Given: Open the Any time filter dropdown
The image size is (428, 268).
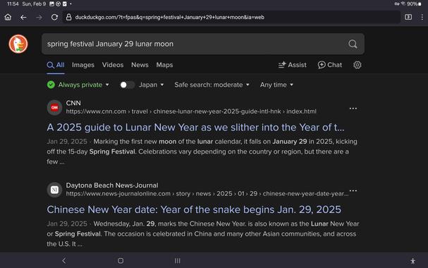Looking at the screenshot, I should click(x=276, y=85).
